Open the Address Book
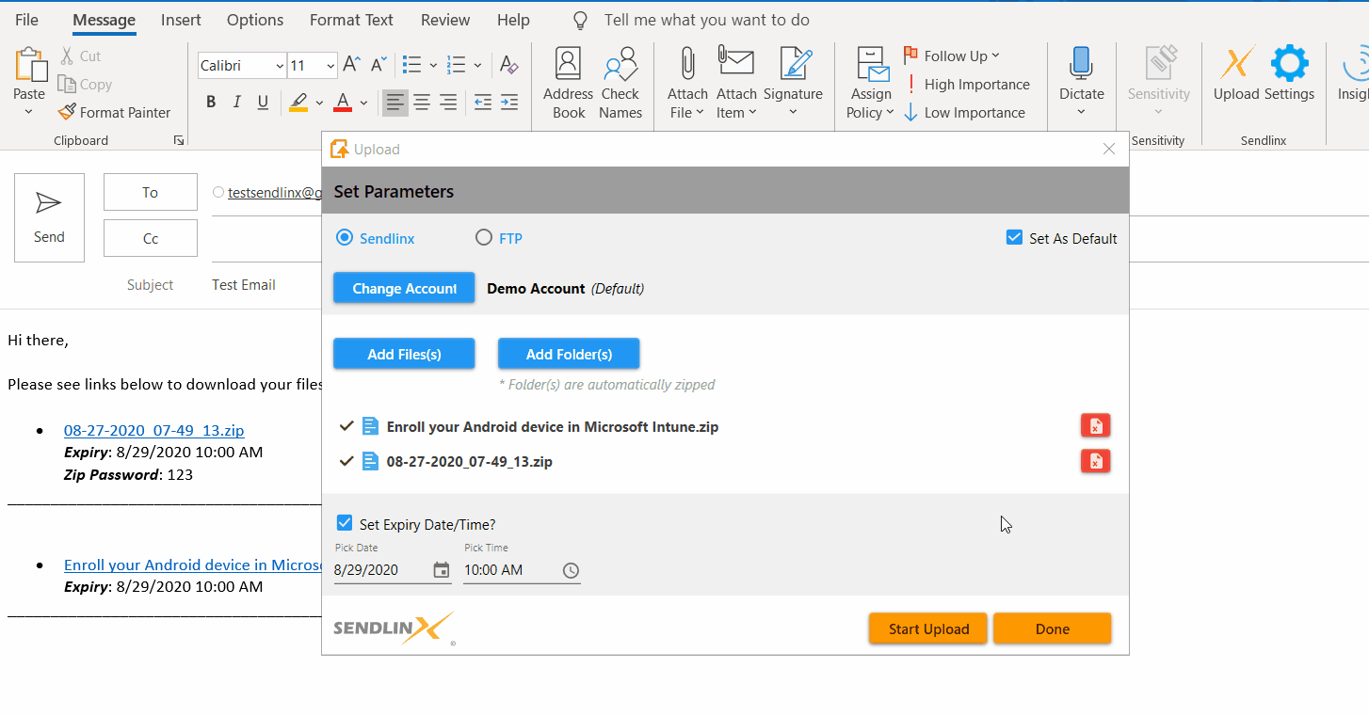 pos(568,85)
